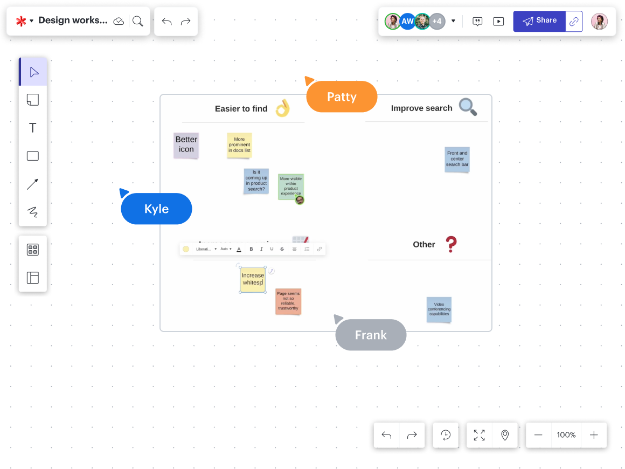Toggle strikethrough text formatting
The image size is (625, 469).
click(x=282, y=249)
